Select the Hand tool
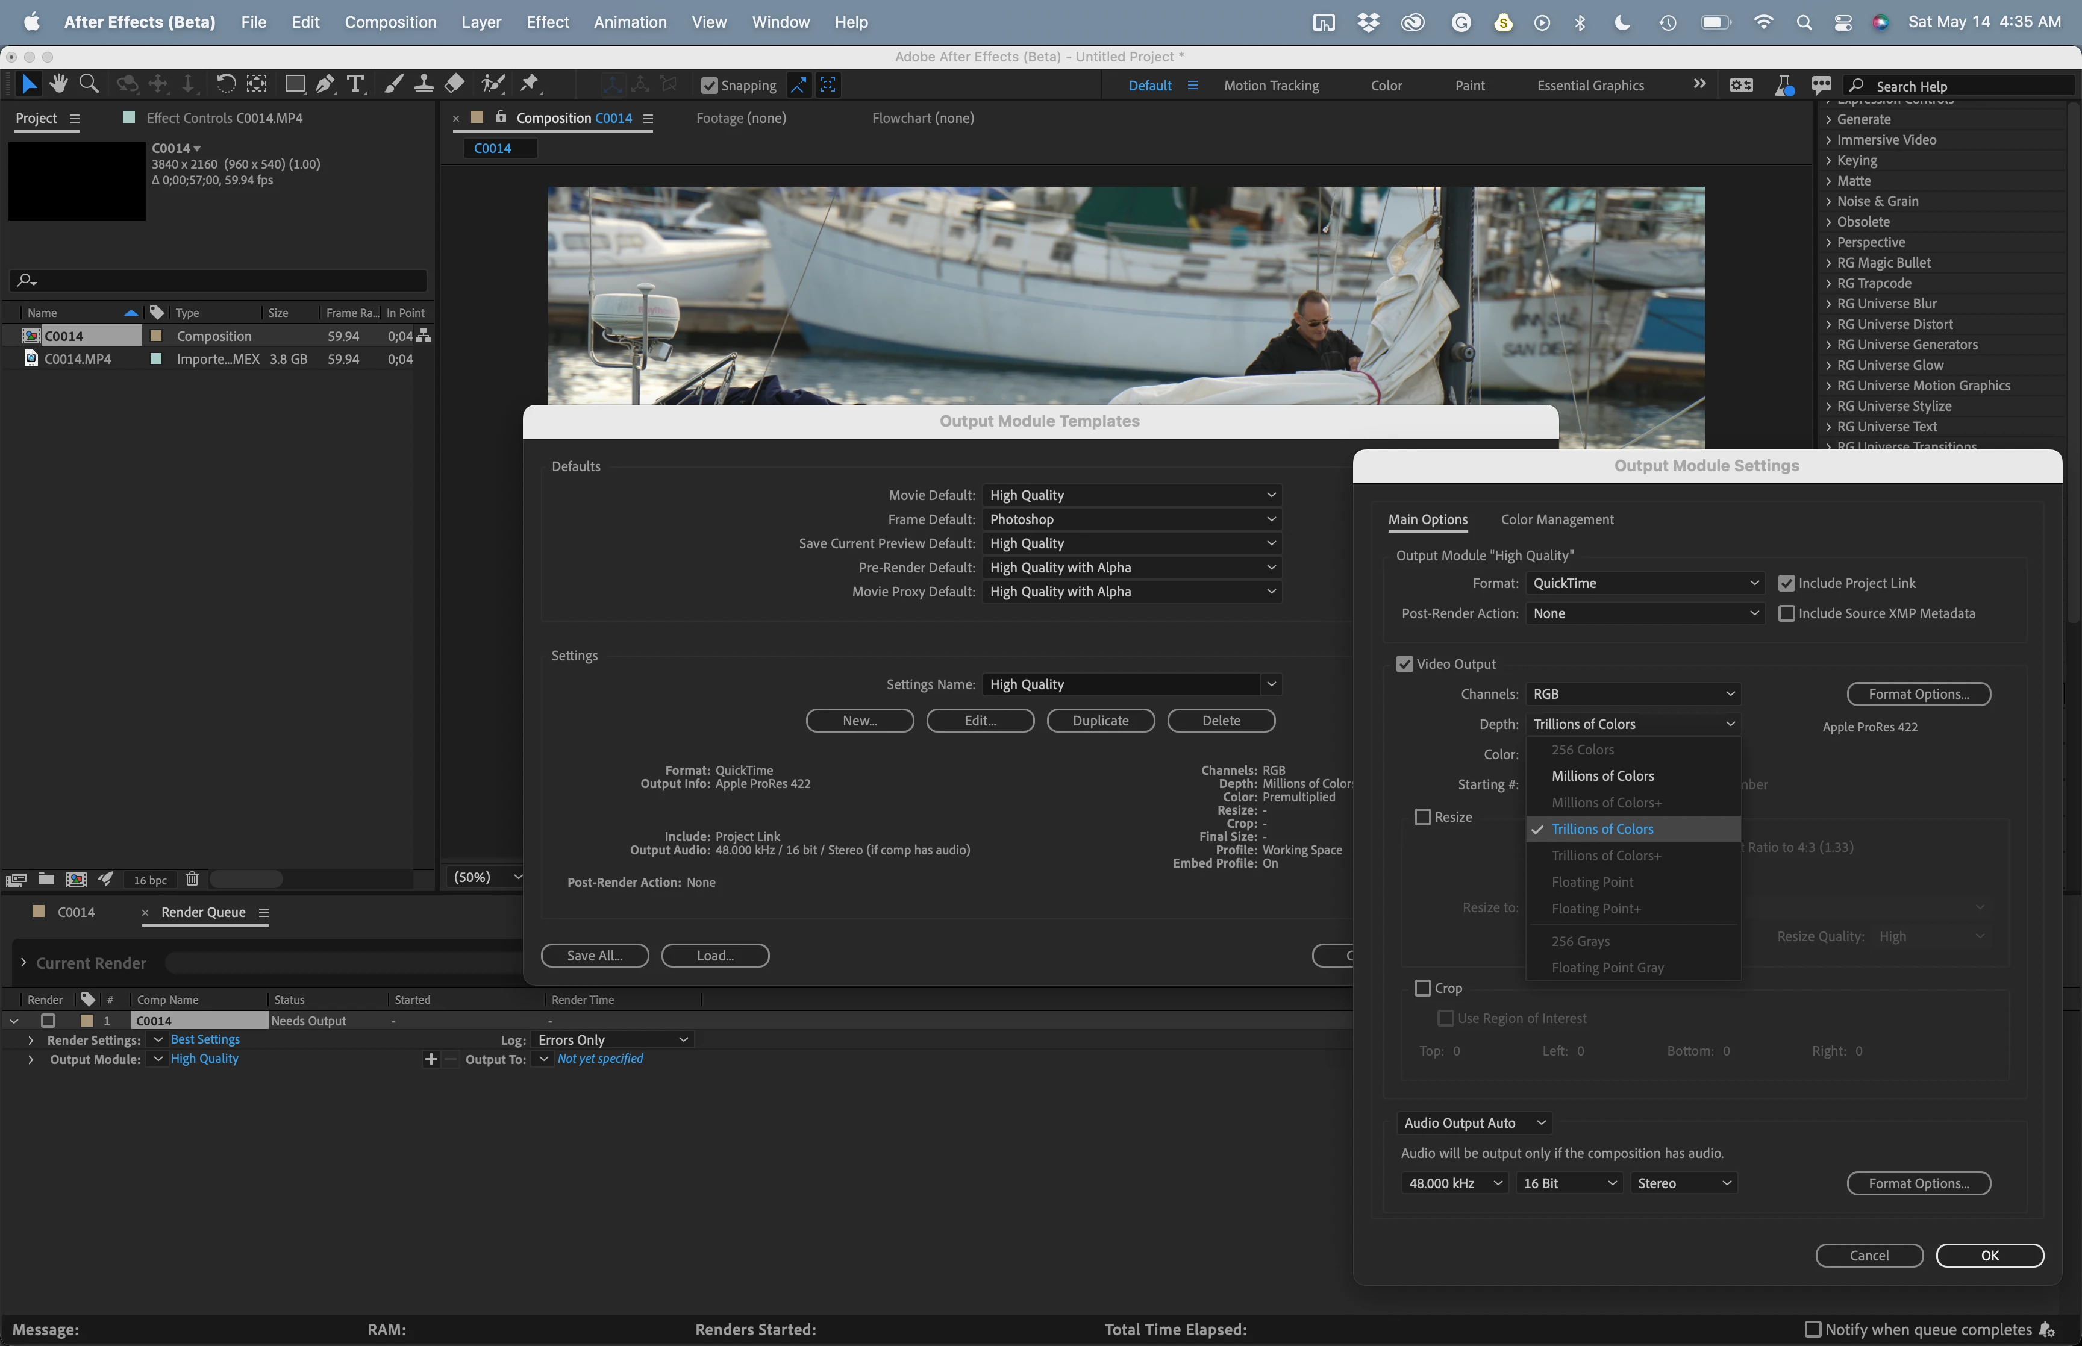This screenshot has height=1346, width=2082. pos(58,84)
